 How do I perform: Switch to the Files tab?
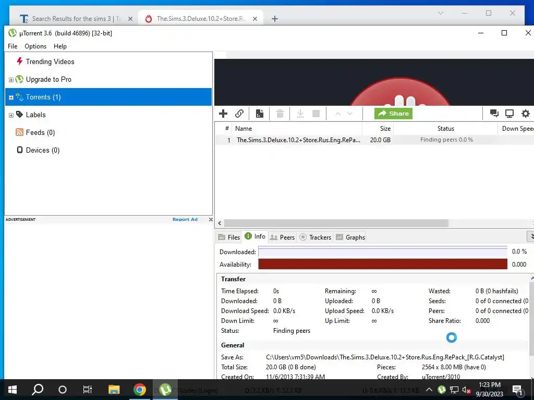pyautogui.click(x=229, y=237)
